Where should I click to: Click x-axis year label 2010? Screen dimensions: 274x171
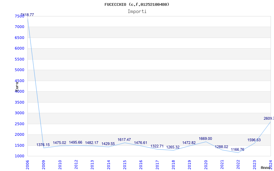(60, 165)
